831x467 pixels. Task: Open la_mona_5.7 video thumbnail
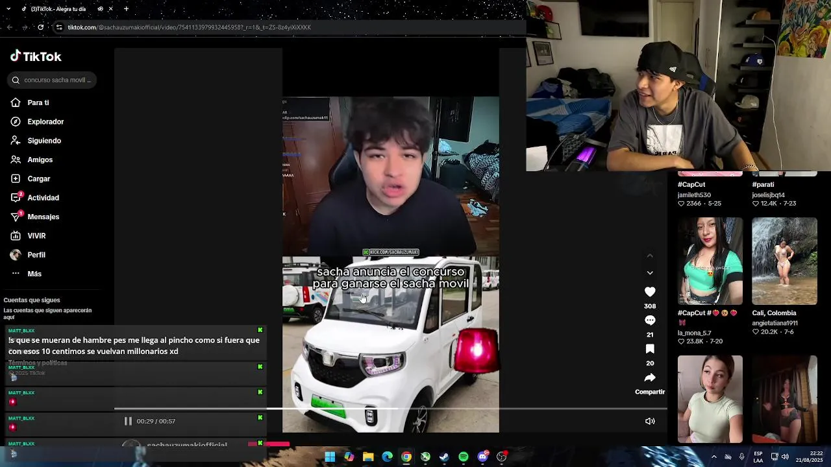pyautogui.click(x=710, y=261)
